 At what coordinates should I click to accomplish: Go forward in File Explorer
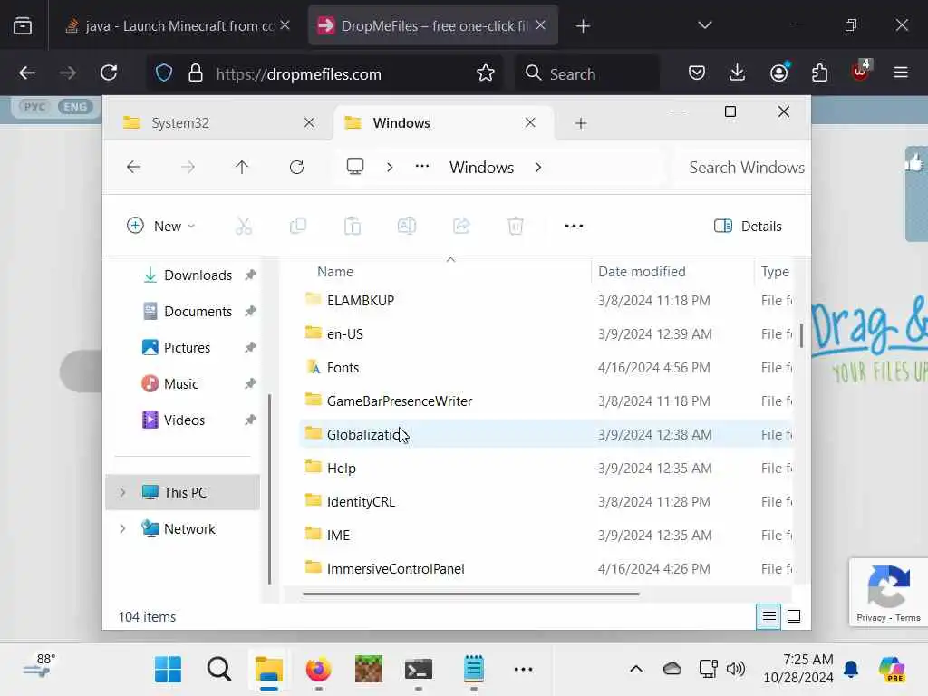coord(188,168)
